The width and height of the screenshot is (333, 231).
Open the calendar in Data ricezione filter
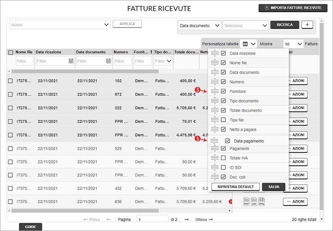[71, 61]
